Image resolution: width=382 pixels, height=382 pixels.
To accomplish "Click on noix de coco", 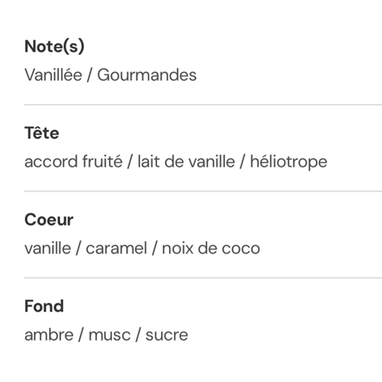I will [x=211, y=248].
